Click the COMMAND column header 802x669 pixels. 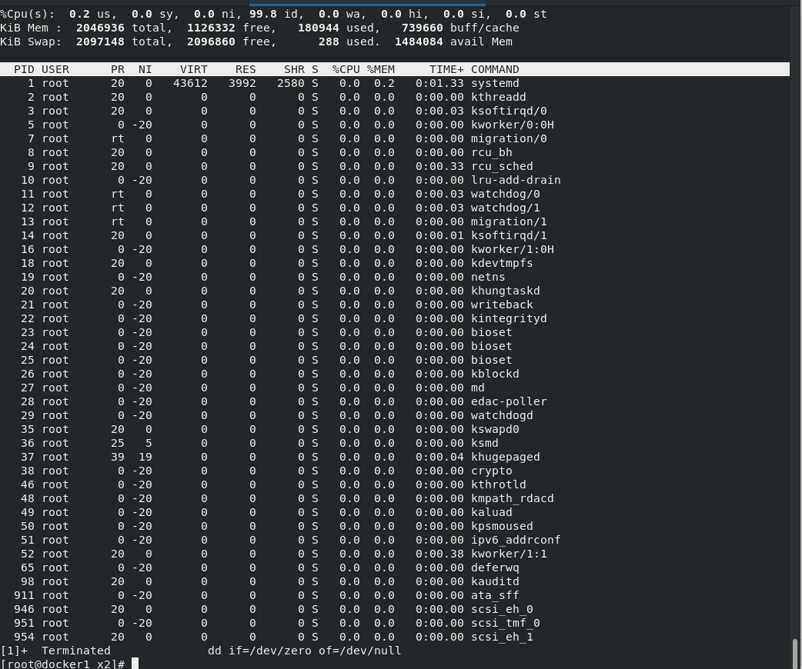tap(495, 69)
